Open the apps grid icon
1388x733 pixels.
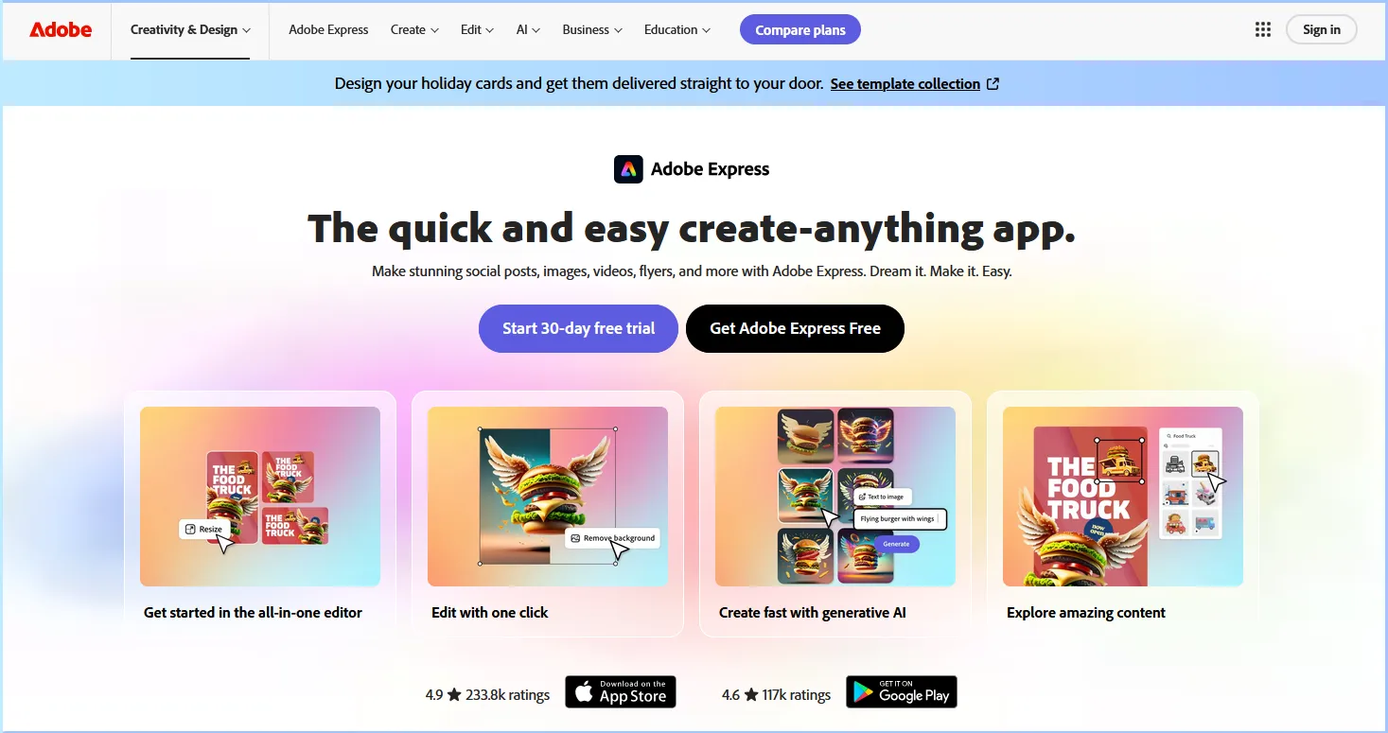tap(1263, 29)
